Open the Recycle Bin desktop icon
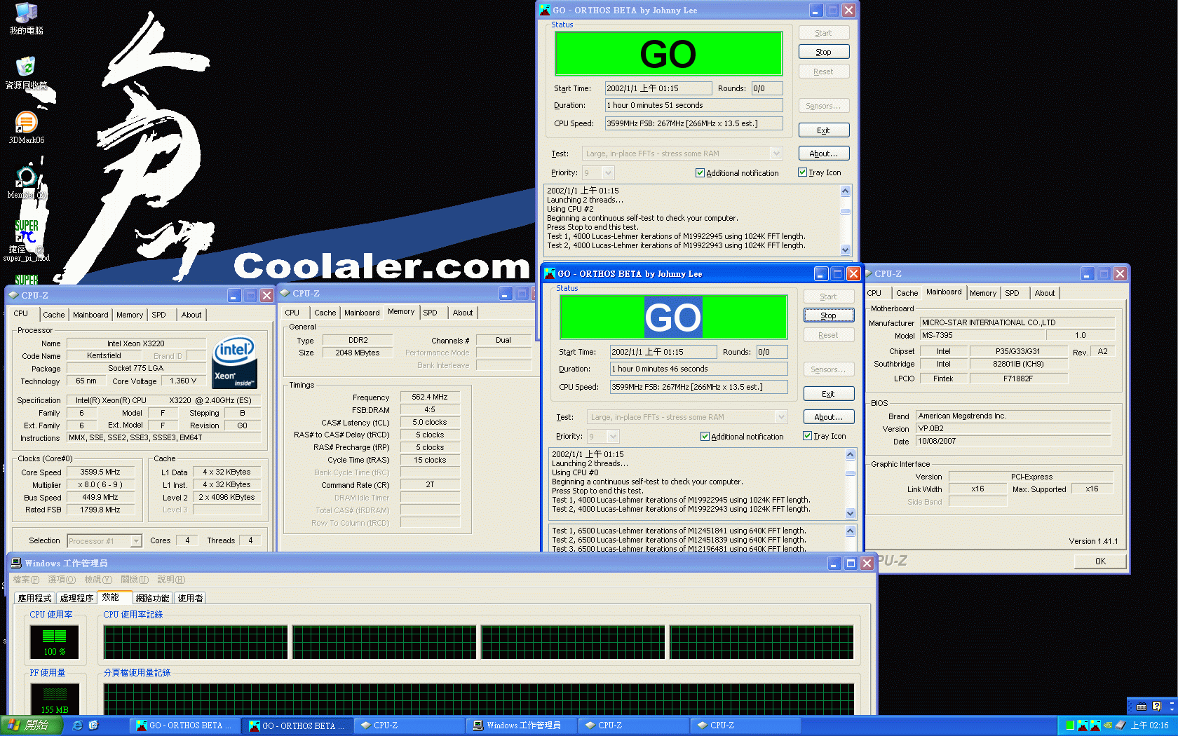This screenshot has width=1178, height=736. point(26,73)
